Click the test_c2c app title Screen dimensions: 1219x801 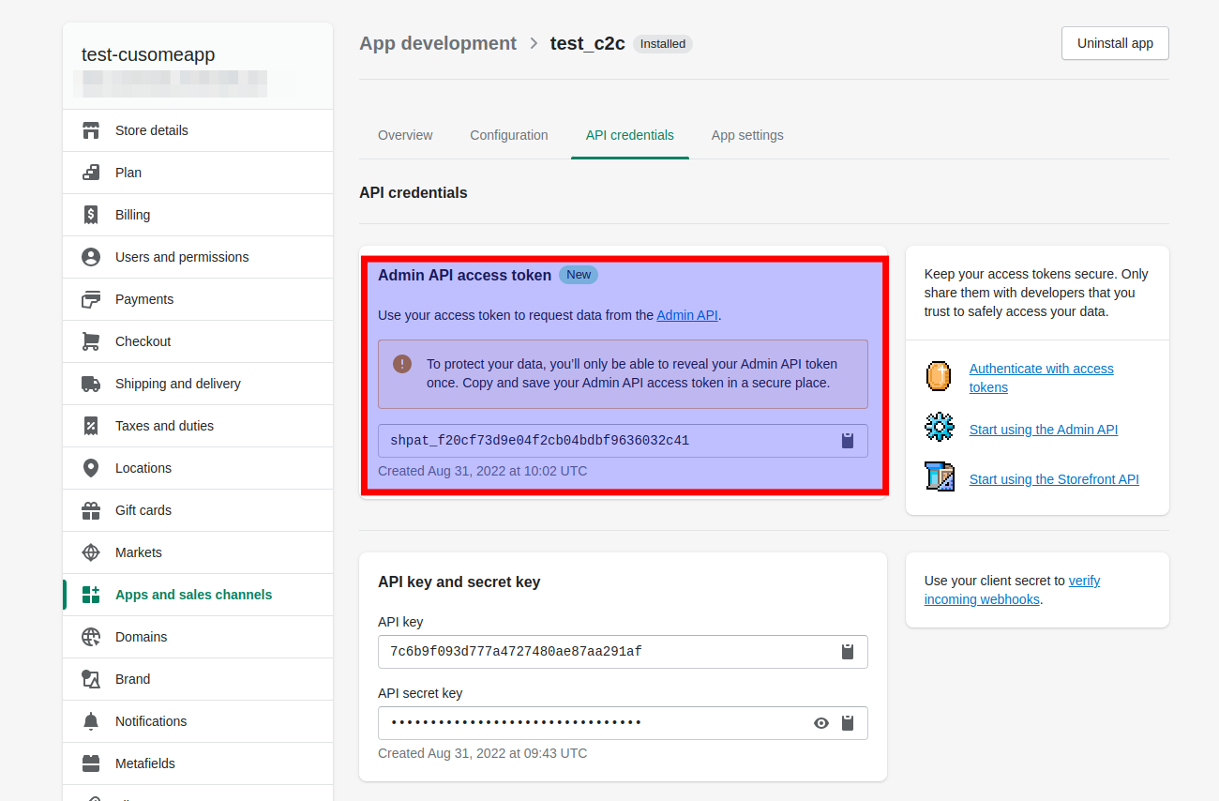point(588,43)
